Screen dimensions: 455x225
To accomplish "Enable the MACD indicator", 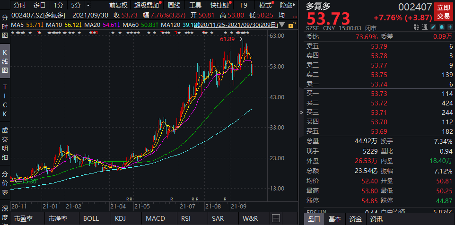I will (155, 219).
